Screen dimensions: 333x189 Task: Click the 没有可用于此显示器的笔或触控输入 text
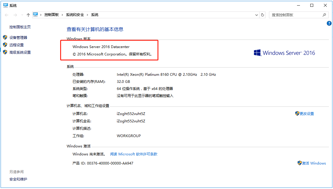[x=145, y=96]
